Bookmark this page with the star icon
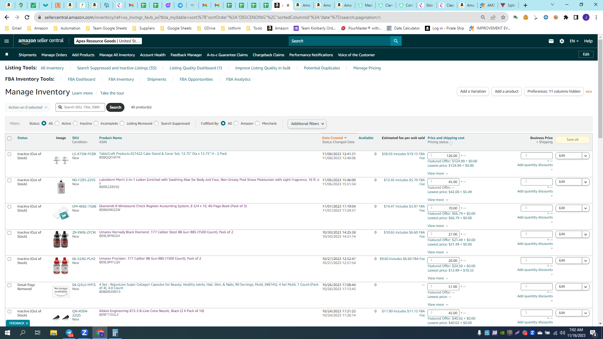Image resolution: width=603 pixels, height=339 pixels. 503,17
